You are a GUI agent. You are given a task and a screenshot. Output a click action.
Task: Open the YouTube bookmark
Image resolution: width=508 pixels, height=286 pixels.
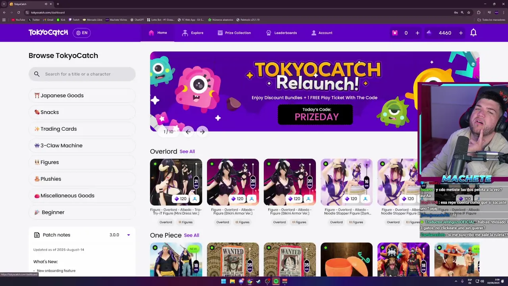tap(18, 19)
